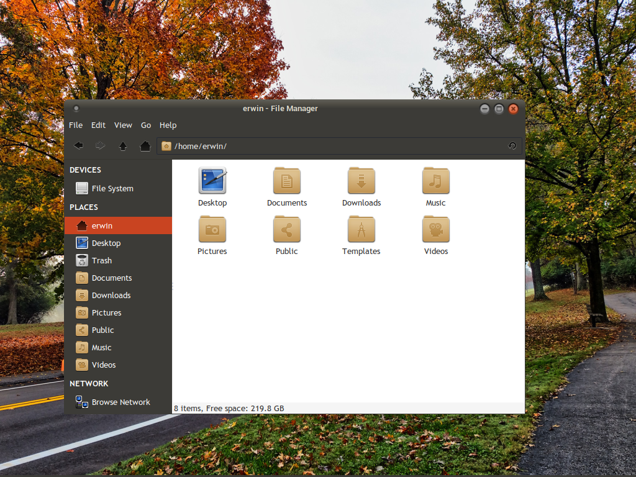Screen dimensions: 636x477
Task: Open Pictures in sidebar places
Action: tap(118, 313)
